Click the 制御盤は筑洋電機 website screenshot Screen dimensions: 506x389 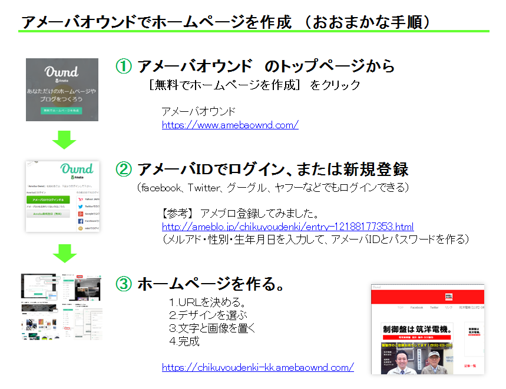(x=428, y=330)
